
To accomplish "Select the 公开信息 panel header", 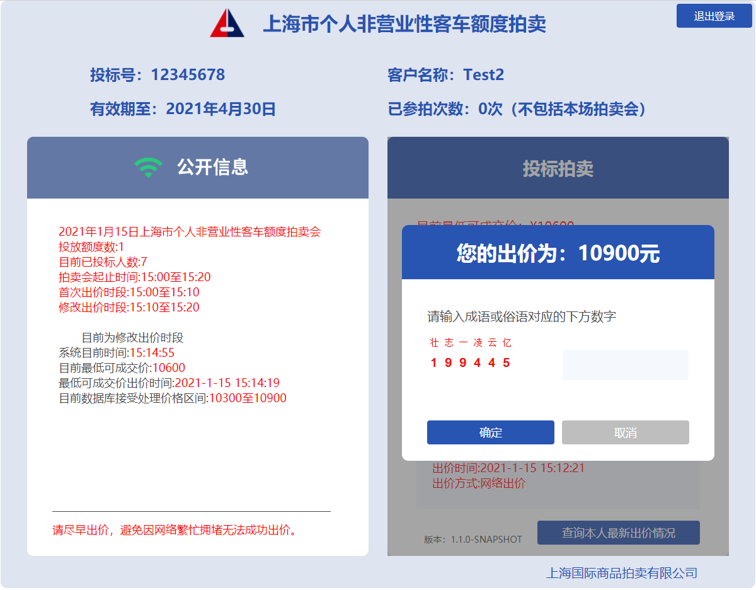I will pos(198,168).
